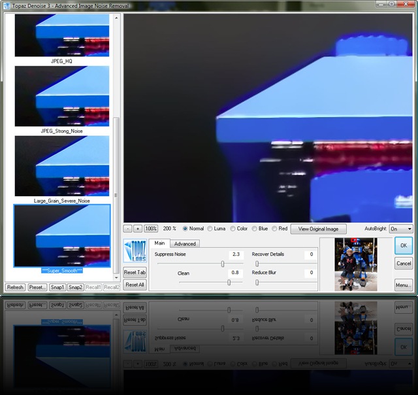This screenshot has width=418, height=395.
Task: Click the Clean value field
Action: point(235,273)
